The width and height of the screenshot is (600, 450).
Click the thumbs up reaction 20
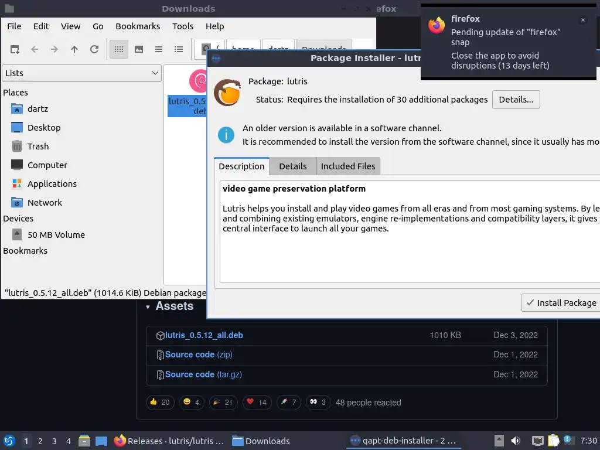click(x=160, y=402)
